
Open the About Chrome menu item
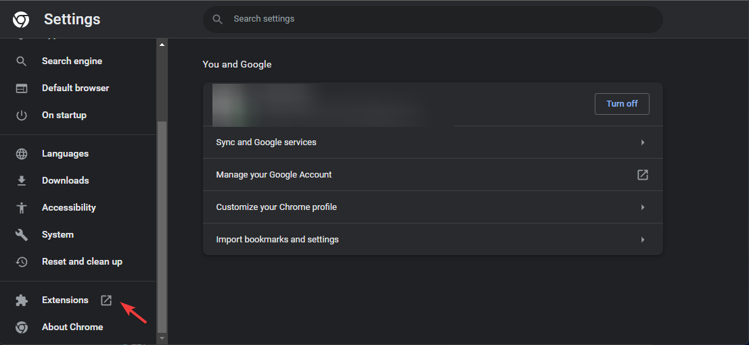click(72, 327)
